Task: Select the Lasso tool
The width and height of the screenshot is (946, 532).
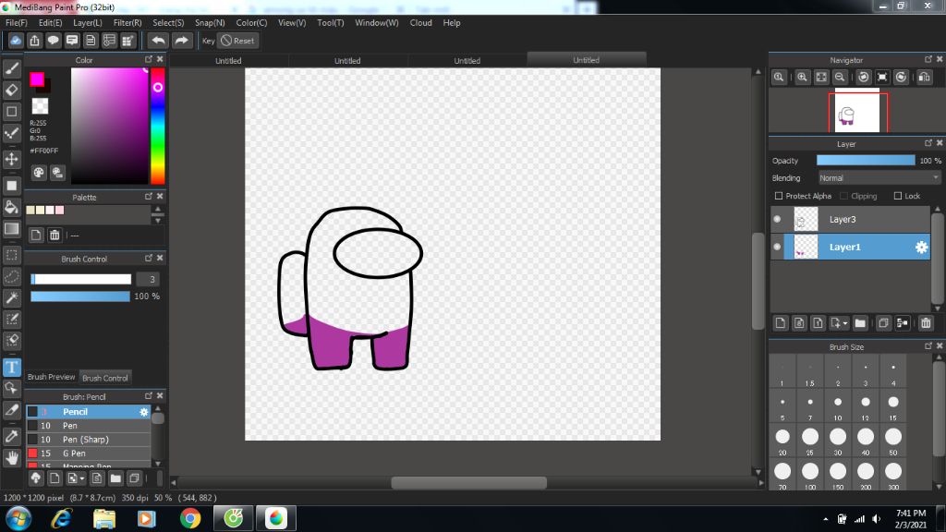Action: pyautogui.click(x=11, y=276)
